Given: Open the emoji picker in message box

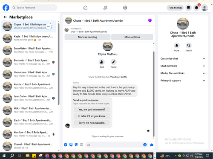Looking at the screenshot, I should pyautogui.click(x=145, y=145).
